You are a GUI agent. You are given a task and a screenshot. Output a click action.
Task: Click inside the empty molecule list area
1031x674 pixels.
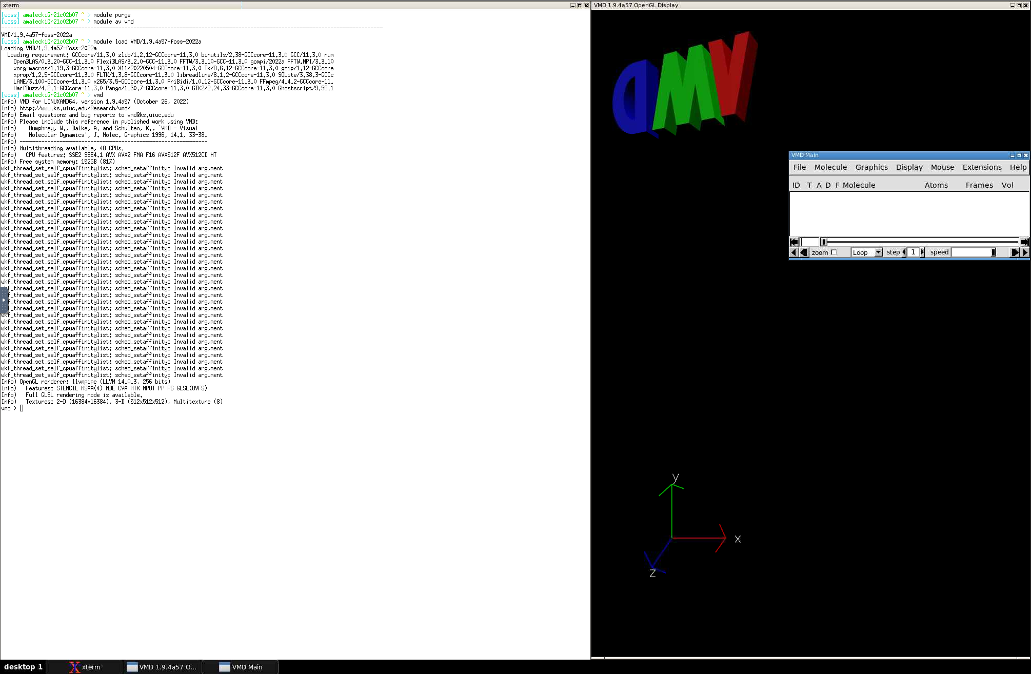coord(909,213)
